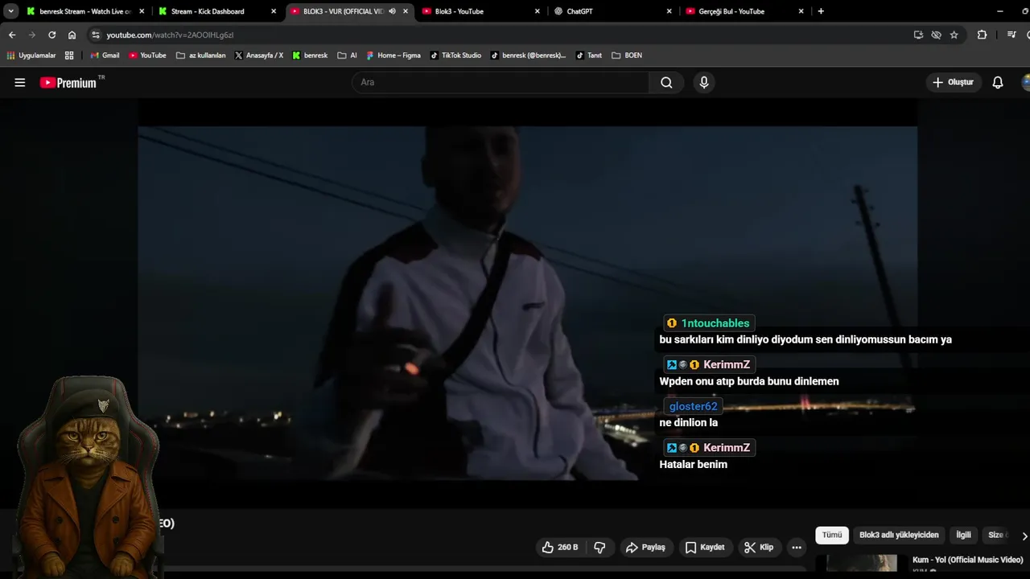This screenshot has height=579, width=1030.
Task: Select the İlgili filter chip
Action: (x=963, y=535)
